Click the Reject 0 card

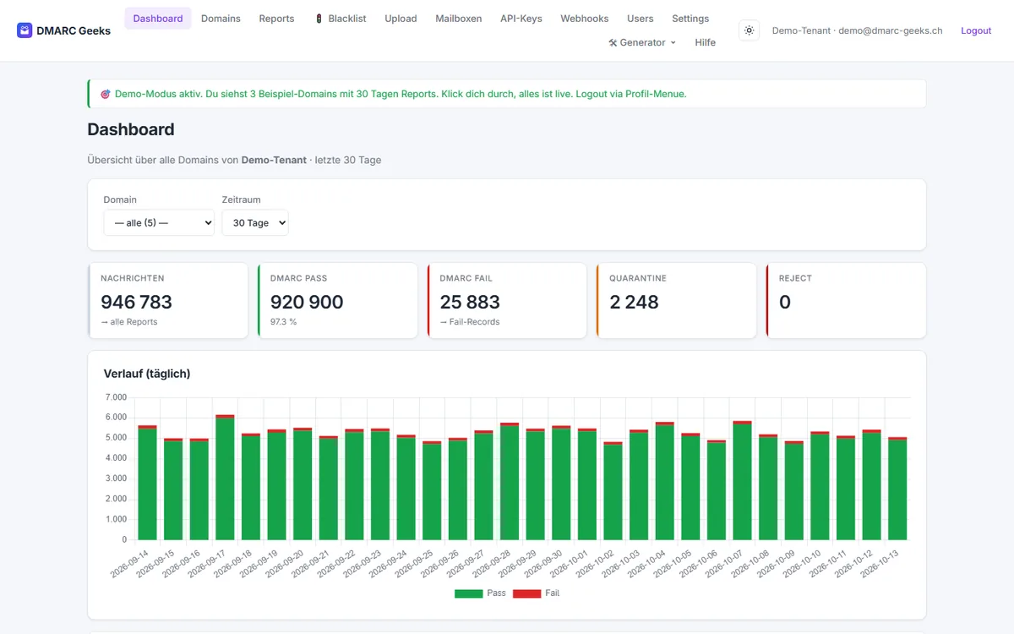click(846, 300)
